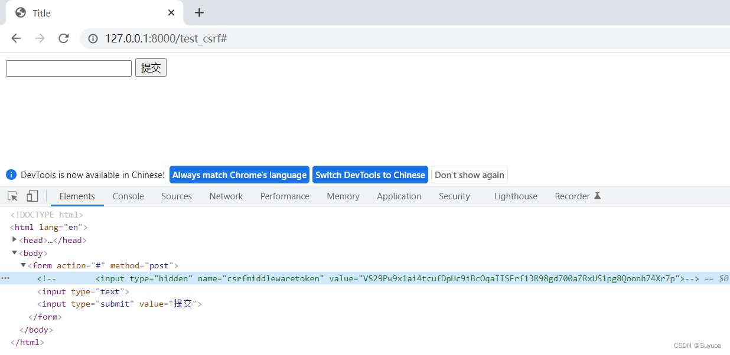Switch to the Console tab
Screen dimensions: 730x355
(128, 196)
